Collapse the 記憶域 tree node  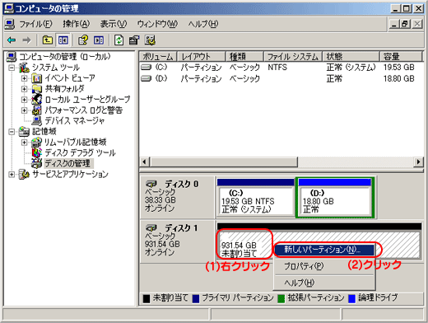click(12, 132)
